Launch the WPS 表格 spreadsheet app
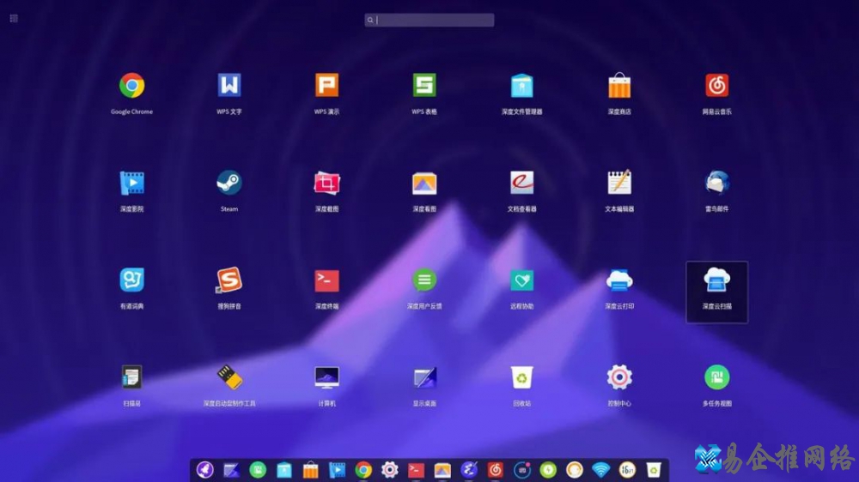This screenshot has width=859, height=482. [424, 86]
